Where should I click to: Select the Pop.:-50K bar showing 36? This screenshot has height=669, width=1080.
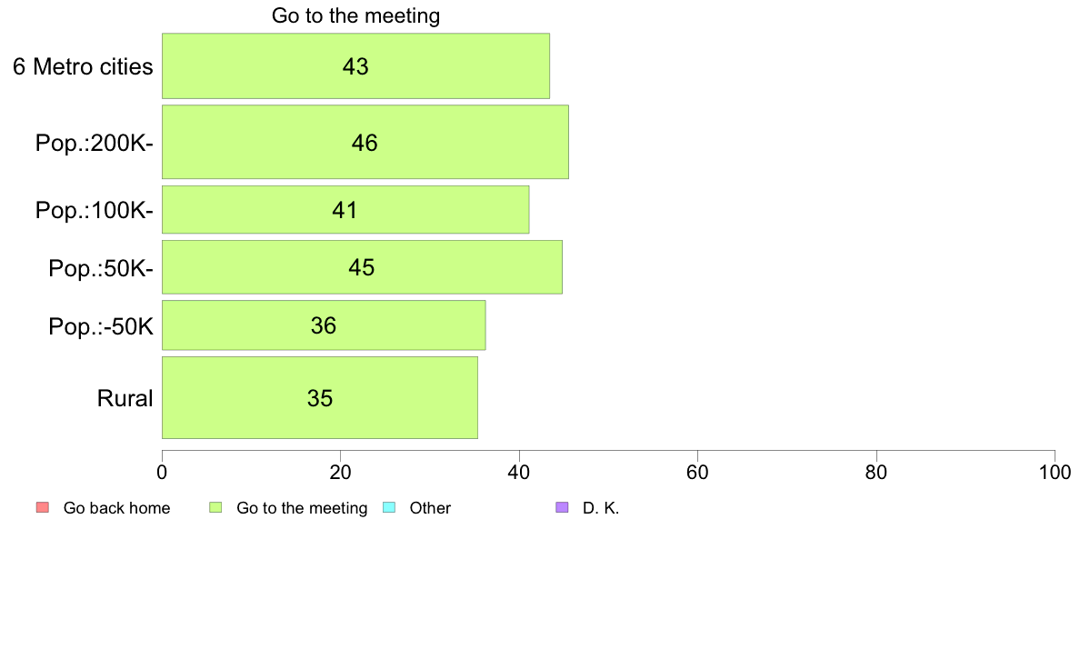pos(324,325)
